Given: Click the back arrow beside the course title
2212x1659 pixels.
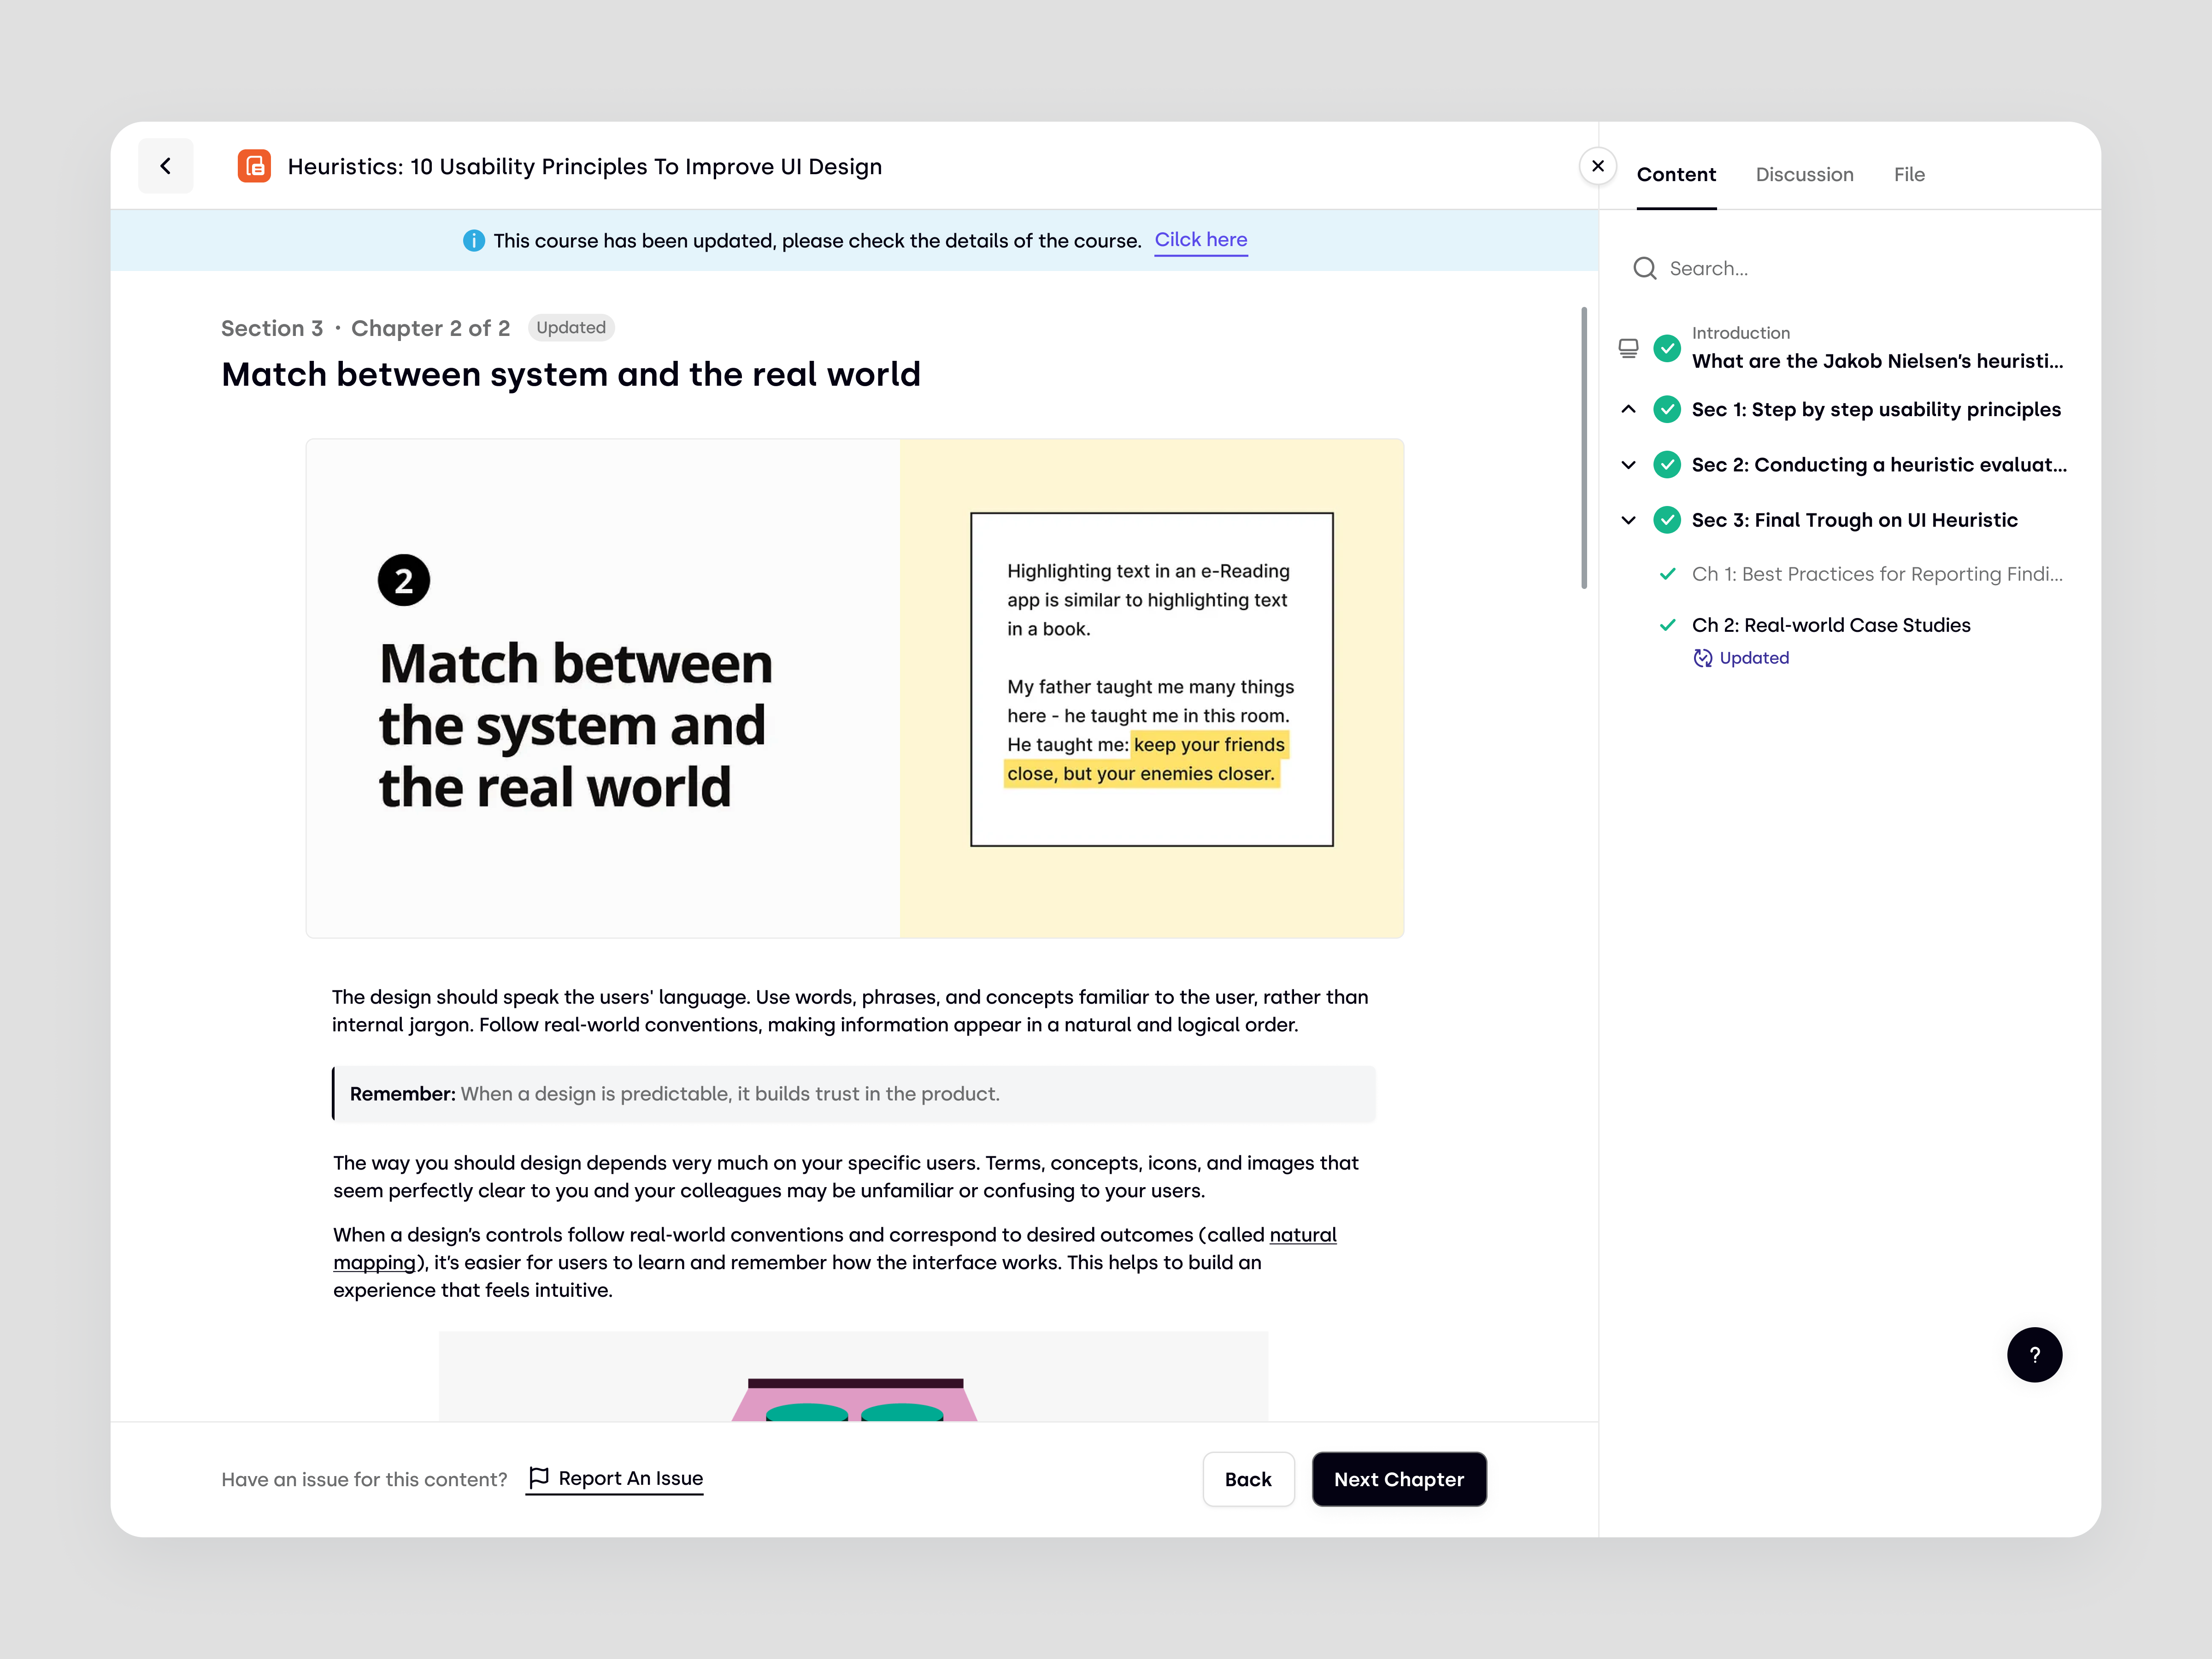Looking at the screenshot, I should pos(166,166).
